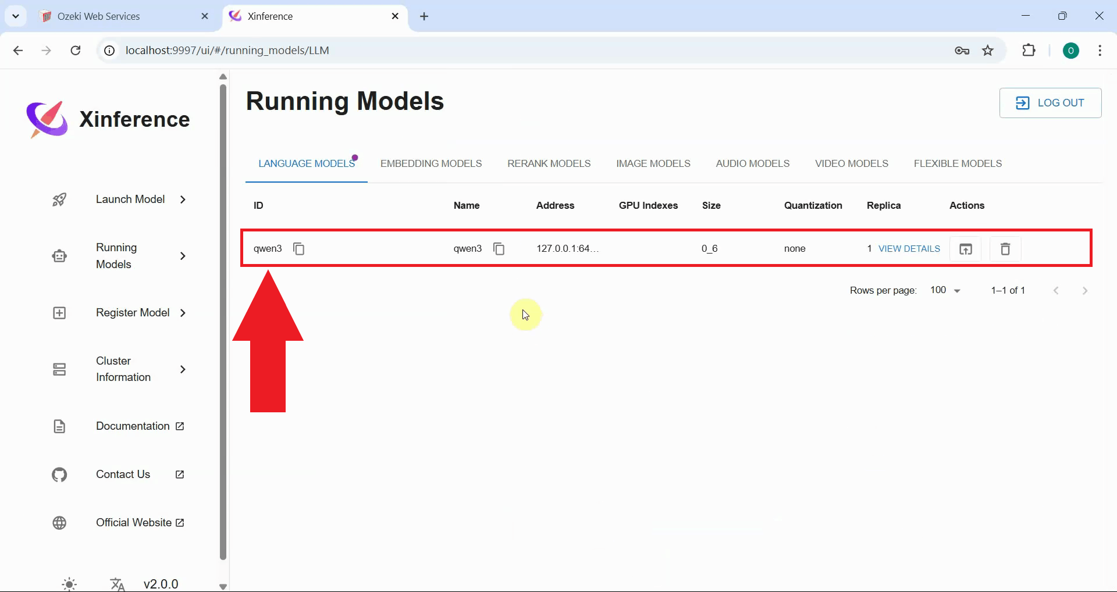Open VIEW DETAILS for qwen3
This screenshot has height=592, width=1117.
click(910, 248)
